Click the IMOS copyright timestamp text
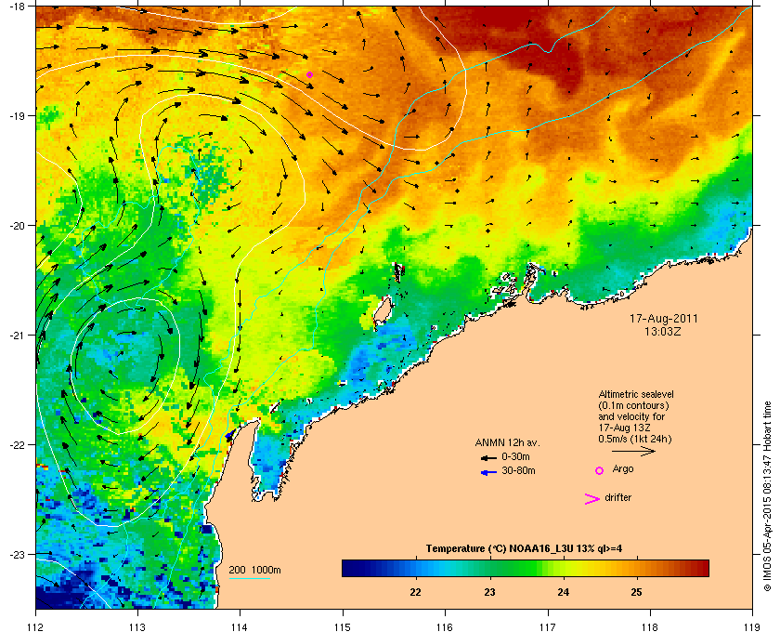The height and width of the screenshot is (632, 780). point(768,496)
